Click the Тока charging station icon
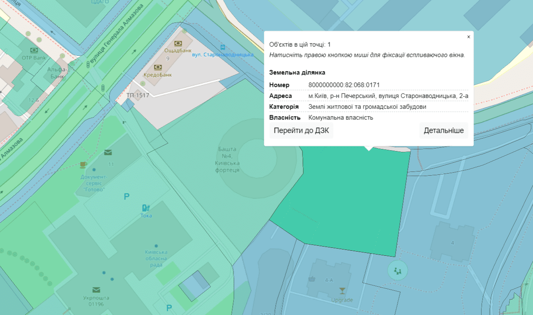This screenshot has height=315, width=533. coord(146,208)
